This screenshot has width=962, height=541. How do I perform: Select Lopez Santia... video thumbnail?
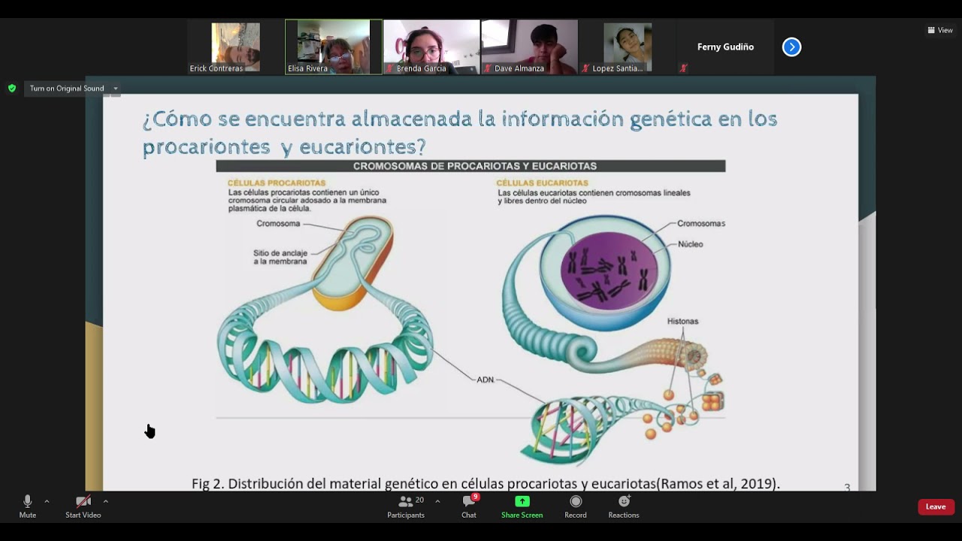coord(628,47)
